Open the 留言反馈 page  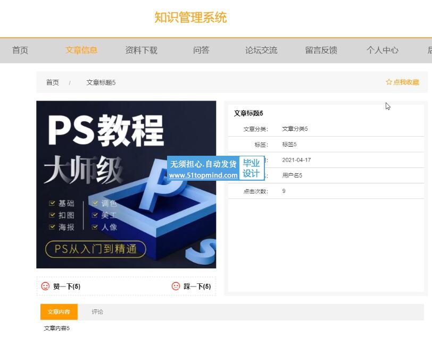click(x=321, y=50)
